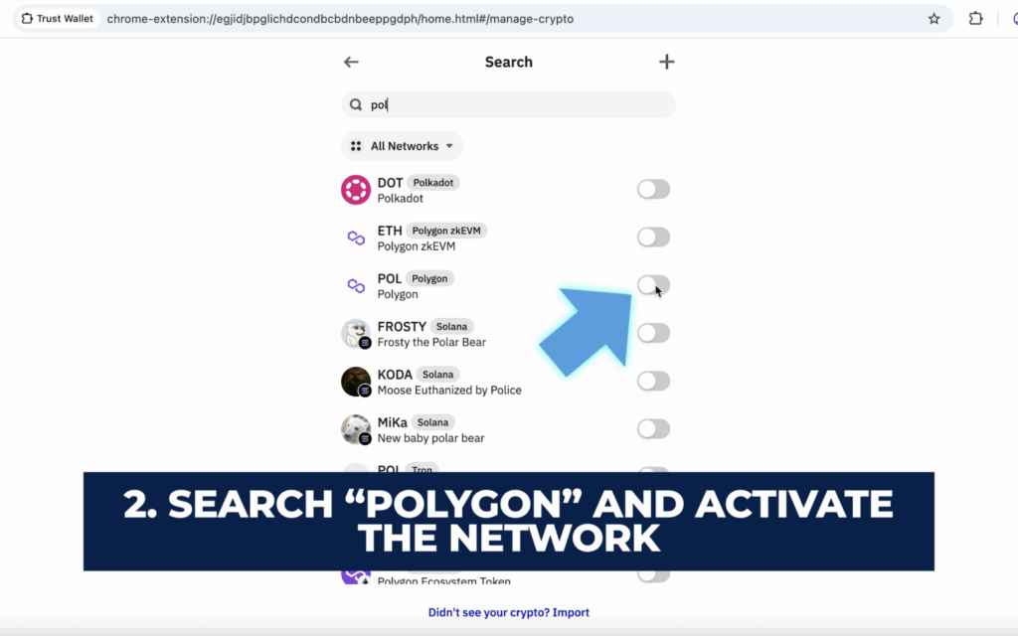
Task: Click the "Polygon zkEVM" network badge
Action: coord(446,231)
